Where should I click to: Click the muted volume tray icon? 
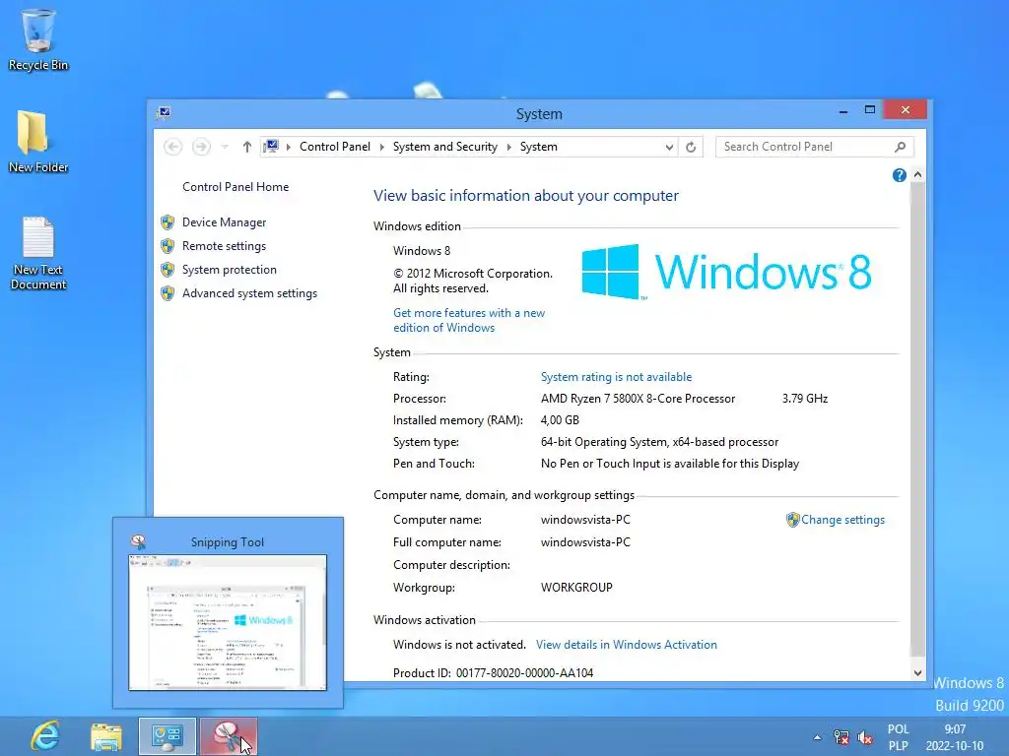pyautogui.click(x=865, y=737)
